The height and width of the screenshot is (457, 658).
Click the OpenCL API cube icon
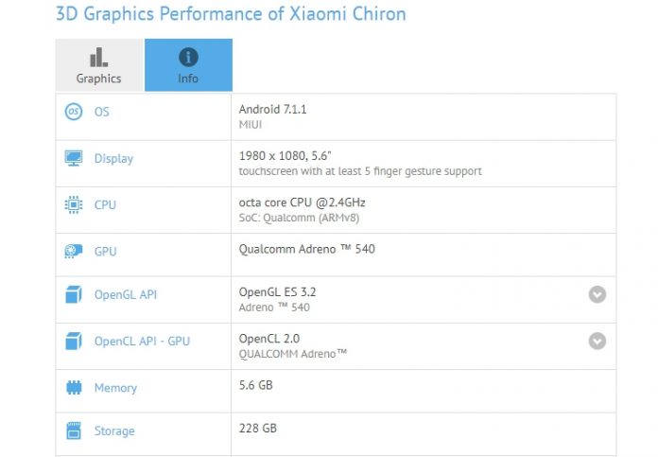tap(73, 341)
